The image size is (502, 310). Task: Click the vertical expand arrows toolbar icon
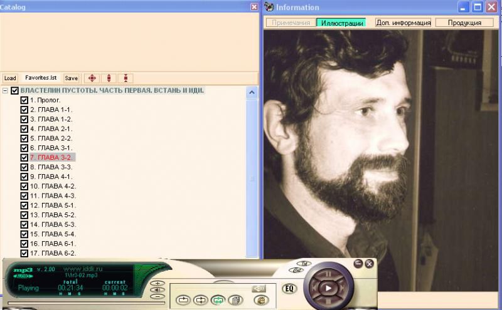pos(109,78)
